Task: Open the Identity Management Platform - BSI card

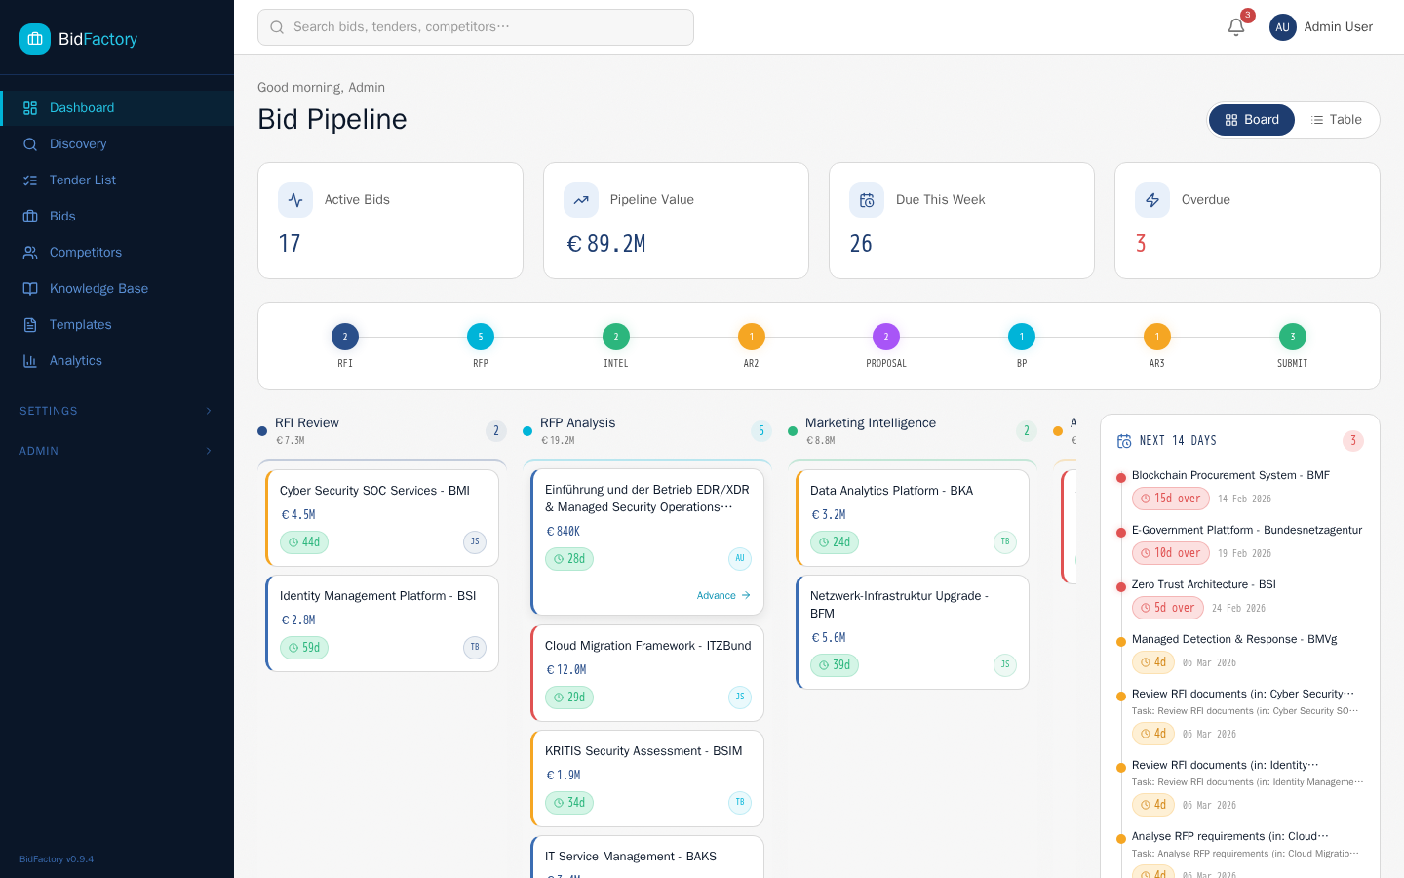Action: (x=382, y=623)
